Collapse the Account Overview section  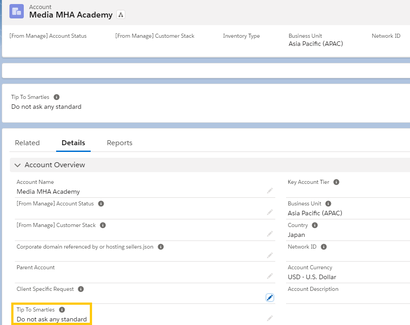coord(18,165)
